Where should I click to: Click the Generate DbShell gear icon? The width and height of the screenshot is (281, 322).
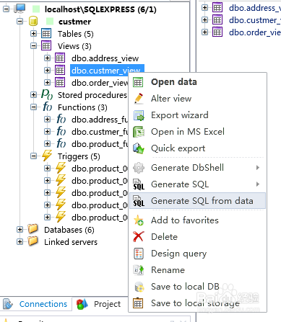139,168
